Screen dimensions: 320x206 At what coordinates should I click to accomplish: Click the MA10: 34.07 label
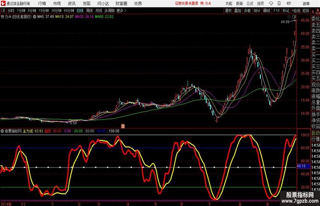(64, 17)
